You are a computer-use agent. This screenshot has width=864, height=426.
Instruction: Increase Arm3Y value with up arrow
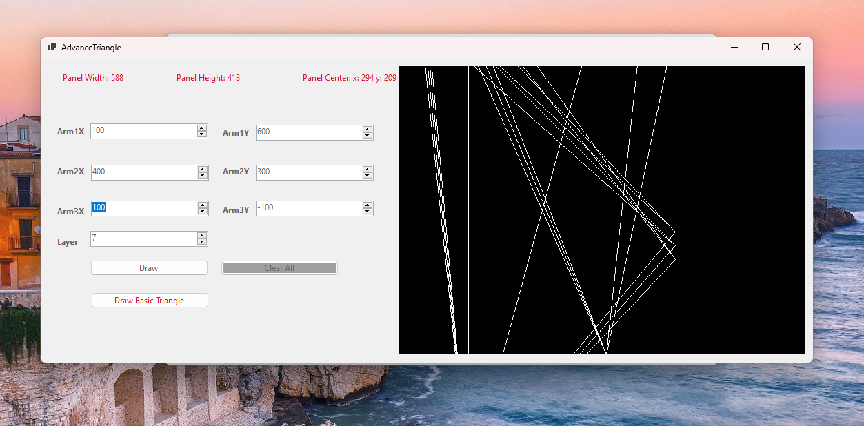tap(368, 205)
